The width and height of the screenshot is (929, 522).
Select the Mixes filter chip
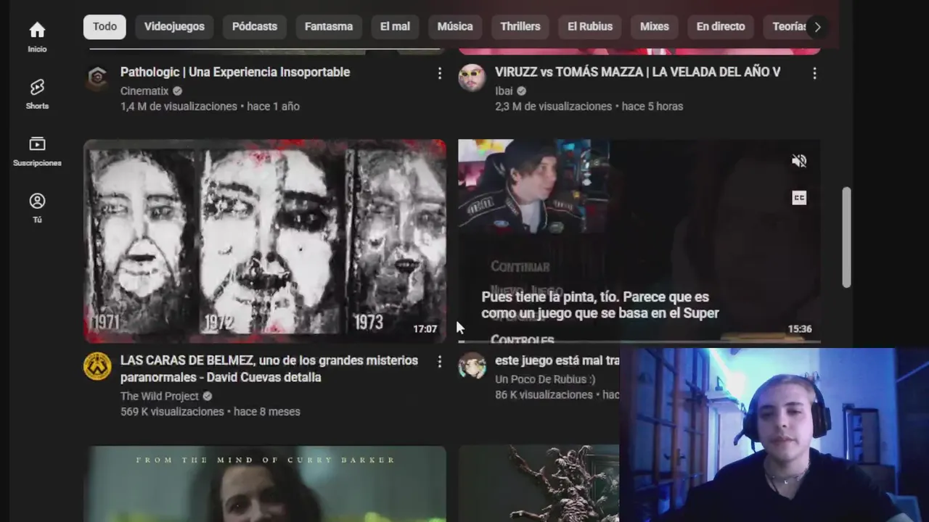point(655,27)
